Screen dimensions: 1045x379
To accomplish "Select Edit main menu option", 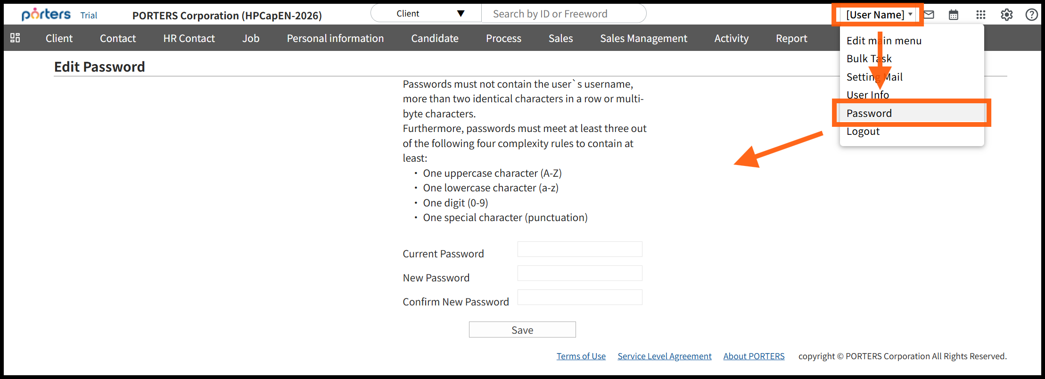I will [x=884, y=41].
